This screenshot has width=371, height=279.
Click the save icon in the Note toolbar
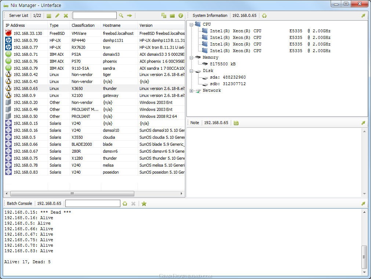(236, 123)
